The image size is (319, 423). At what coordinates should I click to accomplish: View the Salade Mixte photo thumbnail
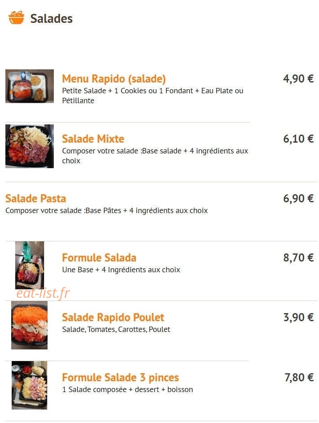coord(30,146)
